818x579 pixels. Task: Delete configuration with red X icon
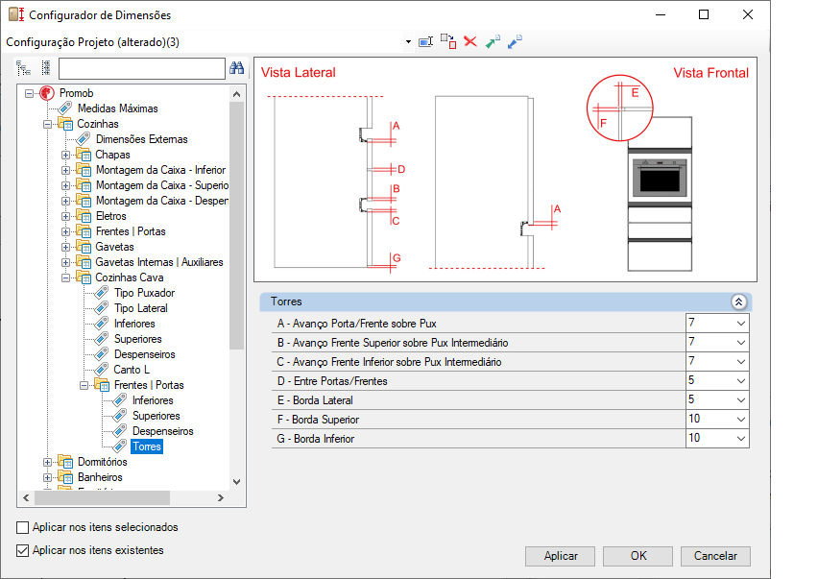click(x=470, y=42)
